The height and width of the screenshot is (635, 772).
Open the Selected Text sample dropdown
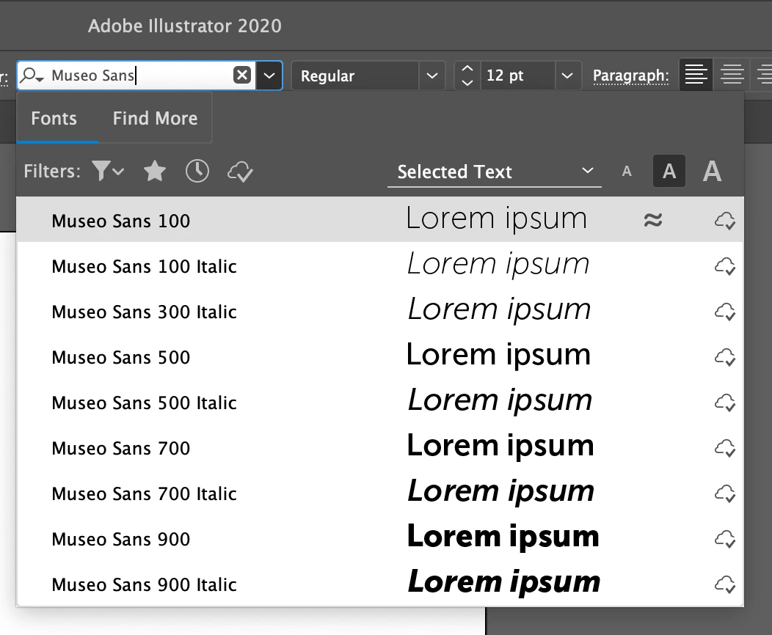pos(495,172)
